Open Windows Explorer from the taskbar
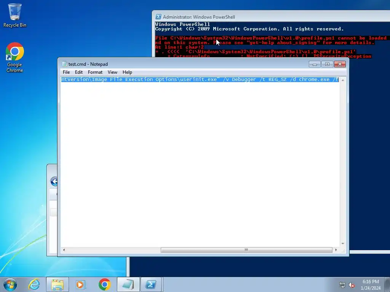The width and height of the screenshot is (390, 292). [57, 284]
